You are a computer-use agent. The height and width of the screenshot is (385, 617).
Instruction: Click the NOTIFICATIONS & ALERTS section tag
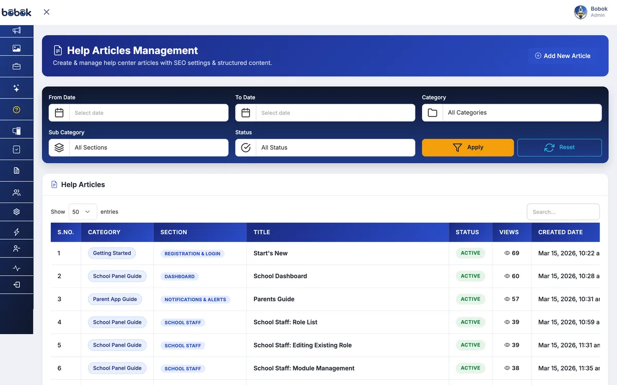click(x=195, y=299)
